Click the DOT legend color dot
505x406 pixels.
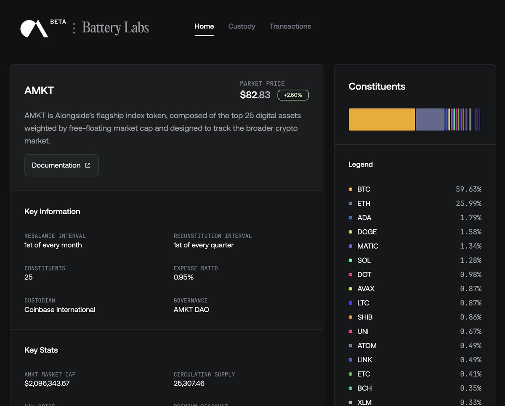point(351,275)
